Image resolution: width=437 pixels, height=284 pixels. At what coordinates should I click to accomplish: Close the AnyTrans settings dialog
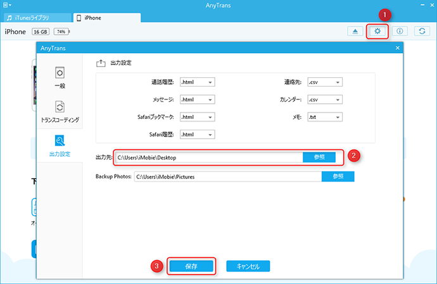coord(398,48)
